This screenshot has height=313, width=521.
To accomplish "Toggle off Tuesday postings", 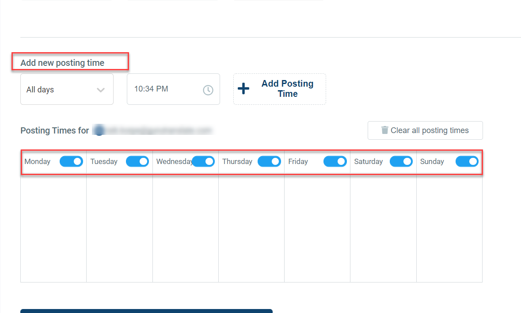I will (x=137, y=161).
